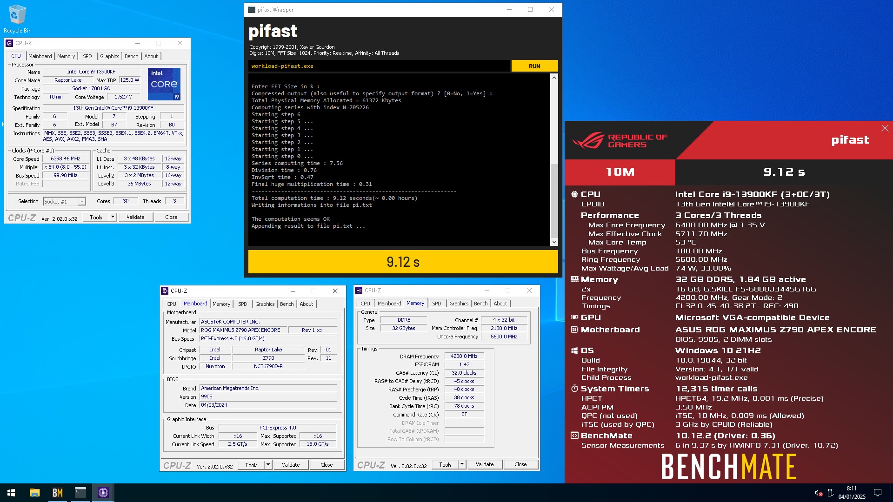Click the BenchMate section icon
This screenshot has height=502, width=893.
pos(574,436)
